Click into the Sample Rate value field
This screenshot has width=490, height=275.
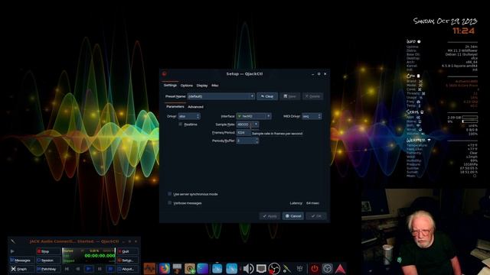(x=244, y=125)
